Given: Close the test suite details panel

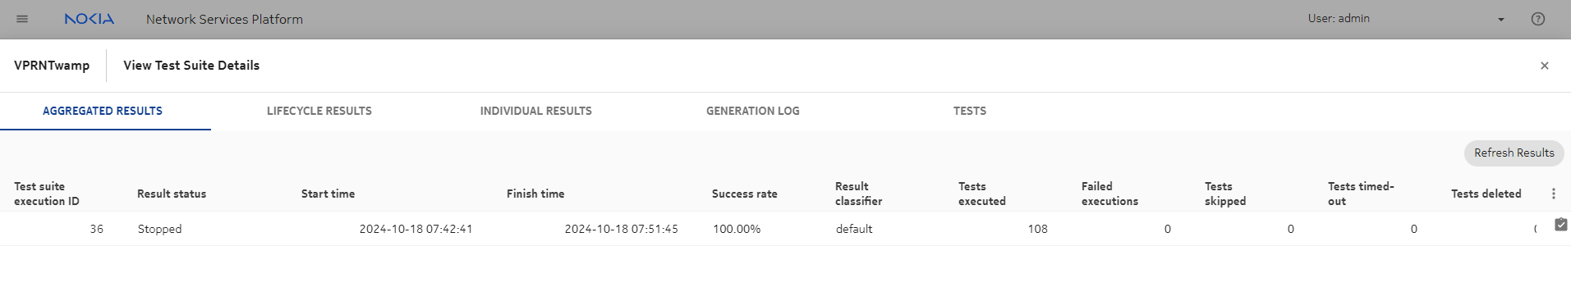Looking at the screenshot, I should point(1545,66).
